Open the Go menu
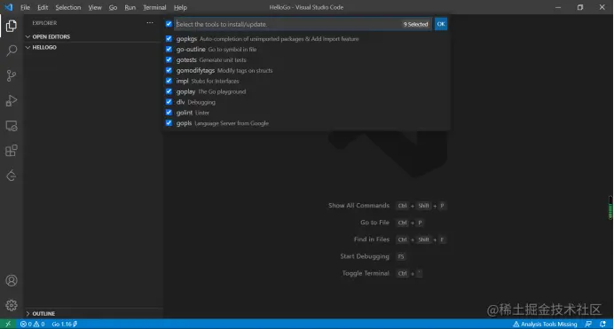614x329 pixels. (x=113, y=7)
